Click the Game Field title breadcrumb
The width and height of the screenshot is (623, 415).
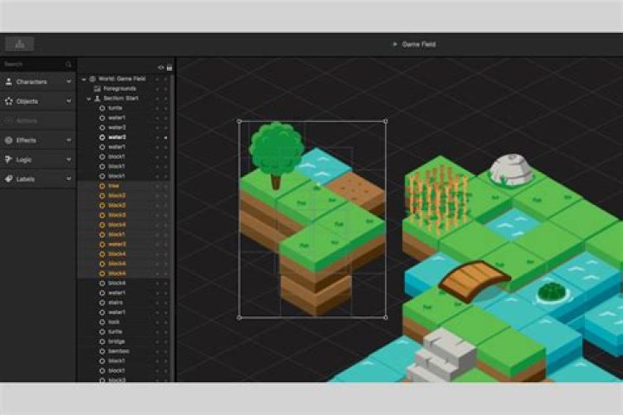coord(418,43)
